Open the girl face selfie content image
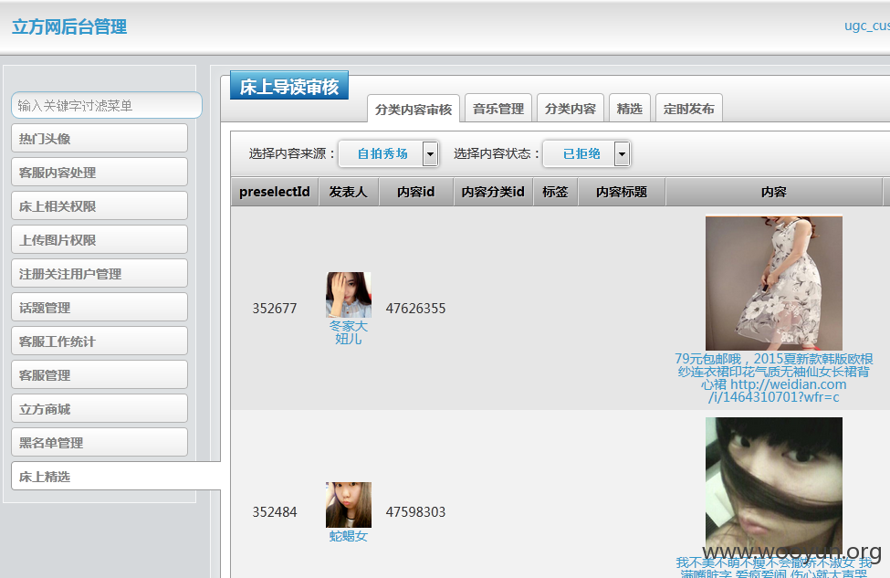 [x=774, y=486]
